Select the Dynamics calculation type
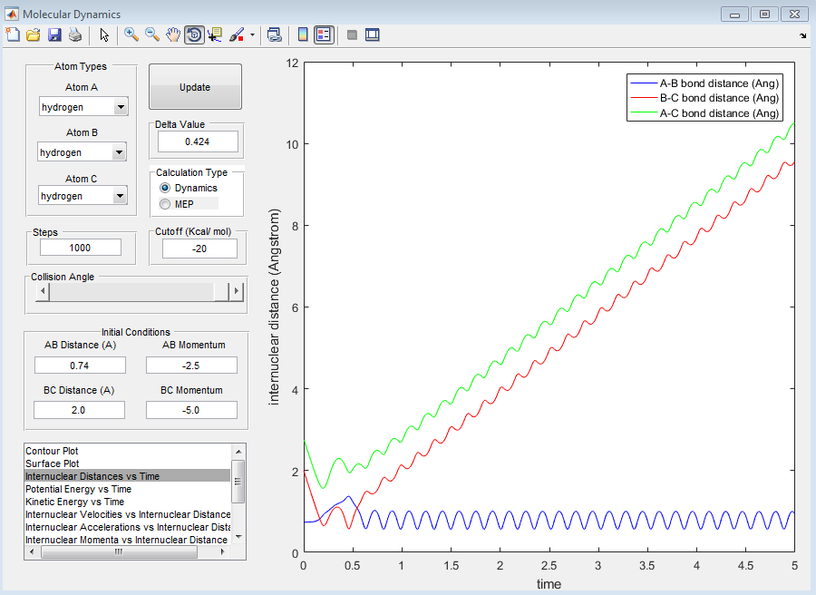Viewport: 816px width, 595px height. point(165,188)
